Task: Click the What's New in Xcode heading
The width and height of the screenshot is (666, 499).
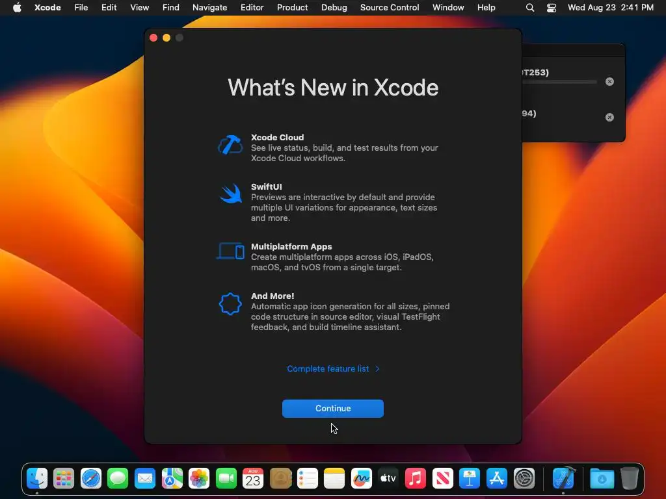Action: (x=333, y=88)
